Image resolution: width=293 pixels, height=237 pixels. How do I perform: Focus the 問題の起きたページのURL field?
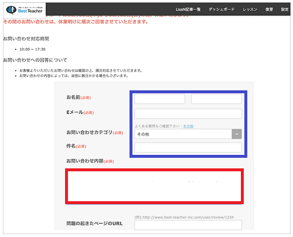tap(188, 225)
